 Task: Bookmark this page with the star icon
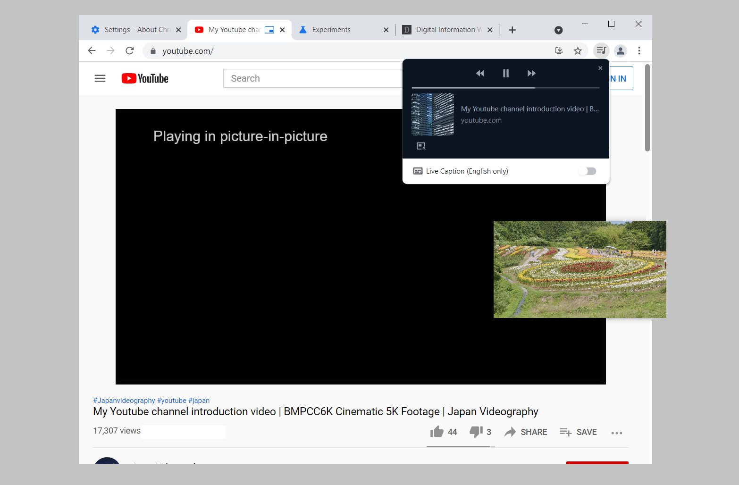click(578, 50)
